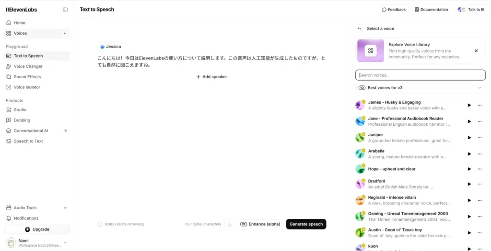Click Add speaker
Screen dimensions: 491x251
tap(211, 77)
